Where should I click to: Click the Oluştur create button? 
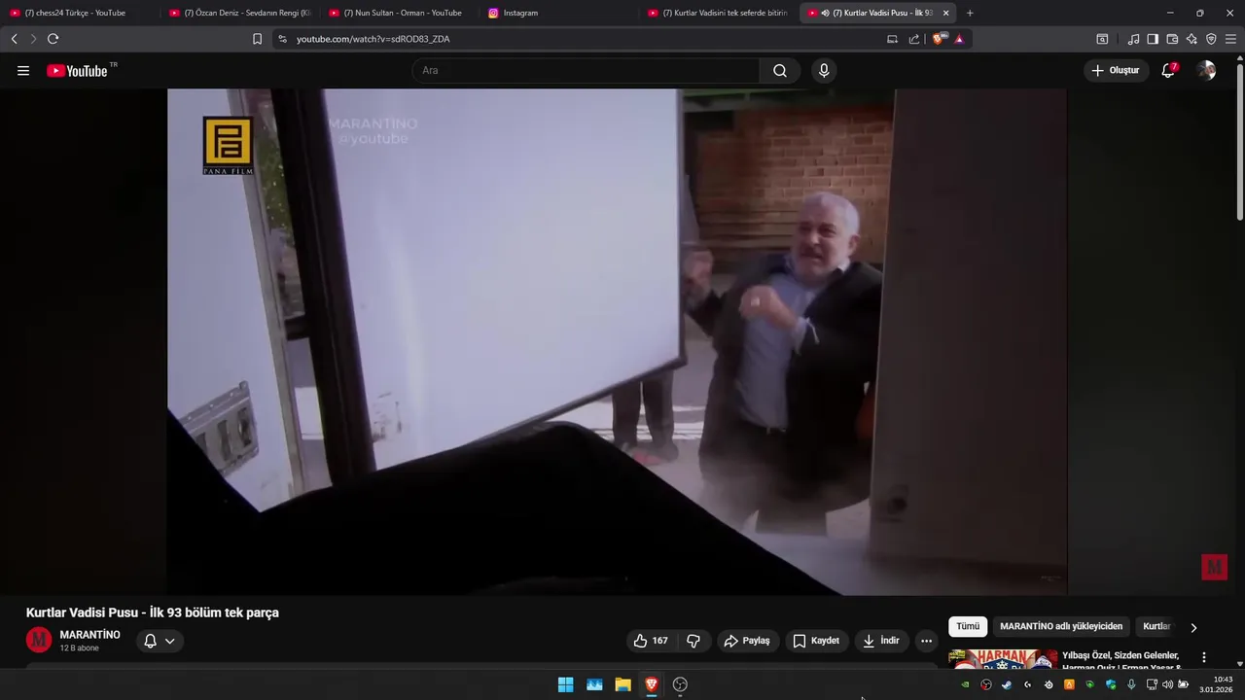tap(1117, 71)
